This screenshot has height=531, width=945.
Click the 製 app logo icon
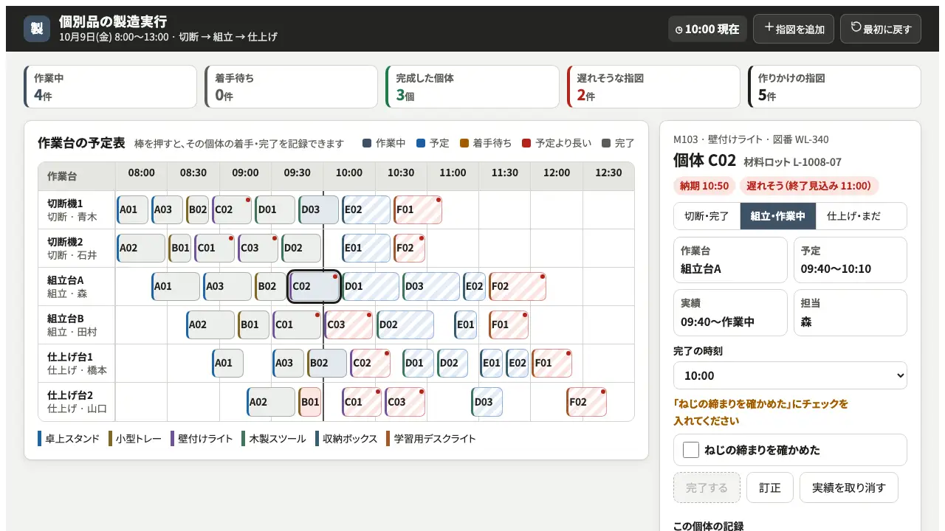37,29
